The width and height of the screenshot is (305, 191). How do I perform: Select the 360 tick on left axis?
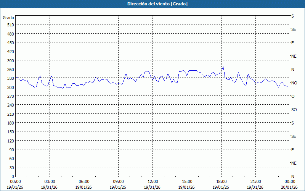coord(10,69)
